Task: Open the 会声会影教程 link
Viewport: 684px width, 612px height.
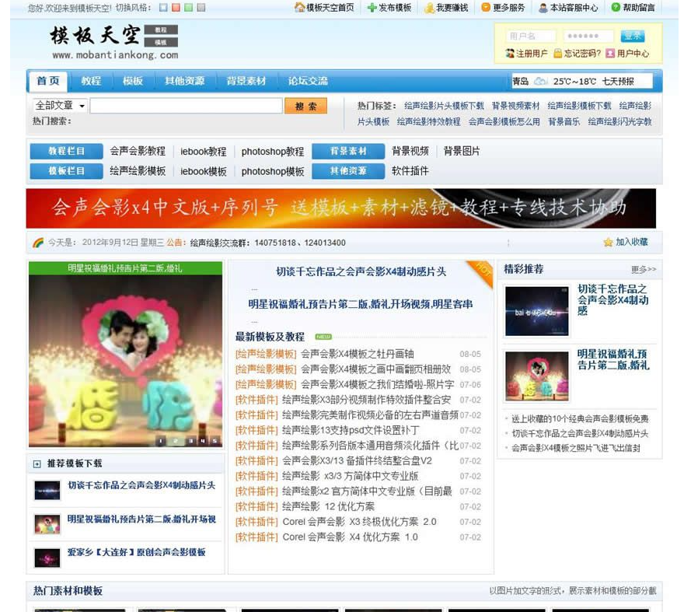Action: tap(138, 151)
